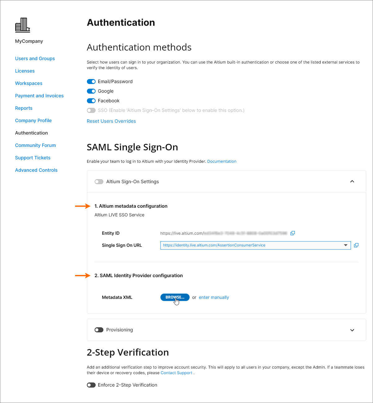Collapse the Altium Sign-On Settings panel
The image size is (373, 403).
(x=352, y=181)
